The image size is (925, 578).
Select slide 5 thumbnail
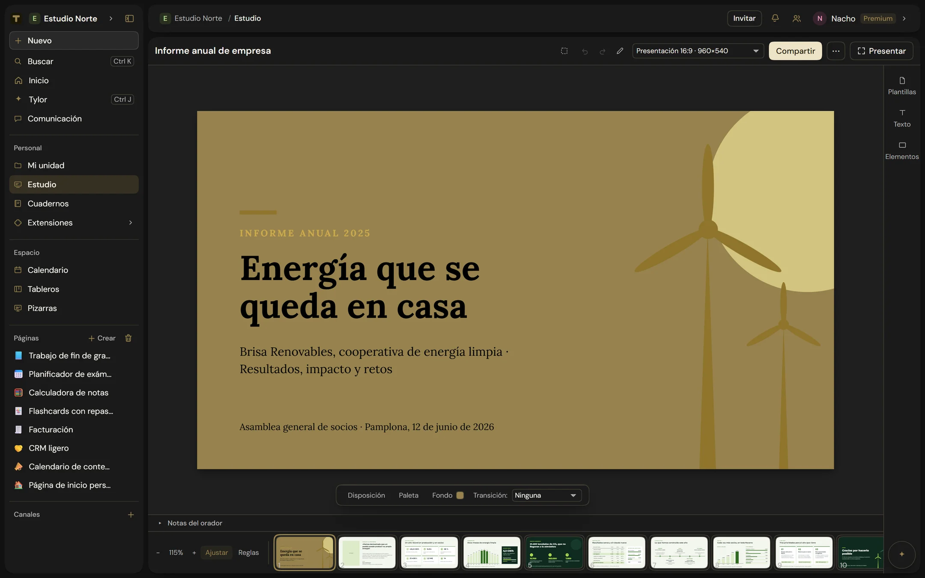[x=554, y=553]
